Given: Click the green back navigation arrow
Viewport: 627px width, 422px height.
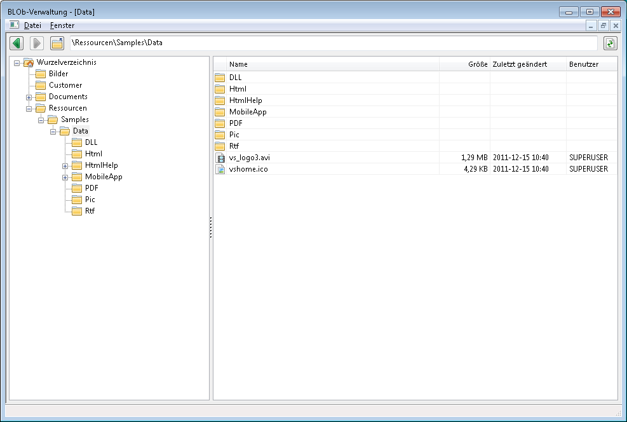Looking at the screenshot, I should 17,43.
